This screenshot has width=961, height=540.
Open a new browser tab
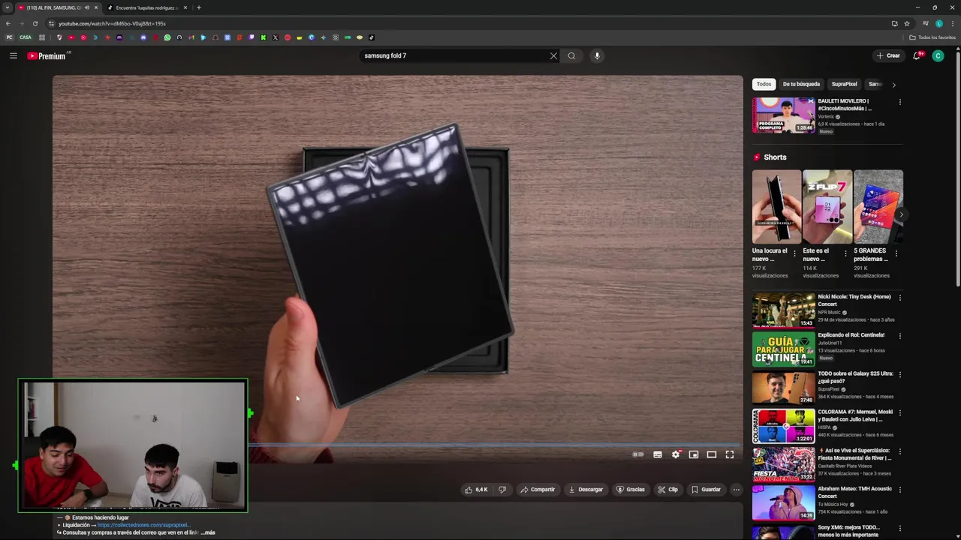point(198,7)
